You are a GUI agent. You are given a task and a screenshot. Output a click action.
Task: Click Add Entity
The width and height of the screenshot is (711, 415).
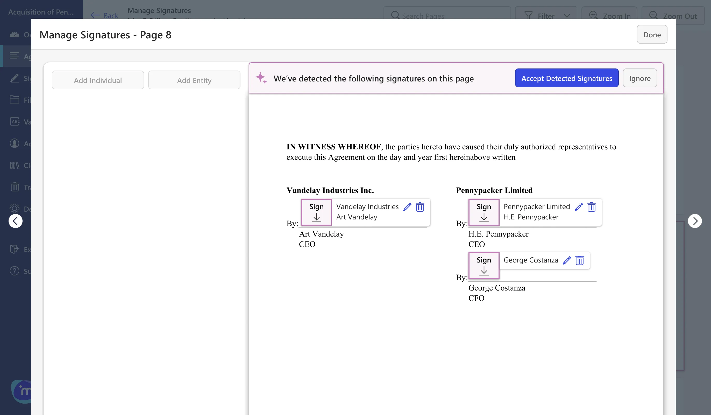pos(194,80)
